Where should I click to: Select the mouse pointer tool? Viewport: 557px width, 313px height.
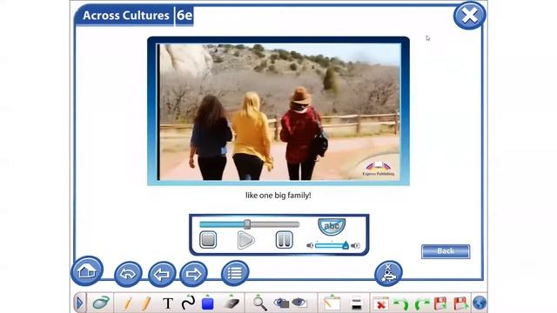pos(101,303)
